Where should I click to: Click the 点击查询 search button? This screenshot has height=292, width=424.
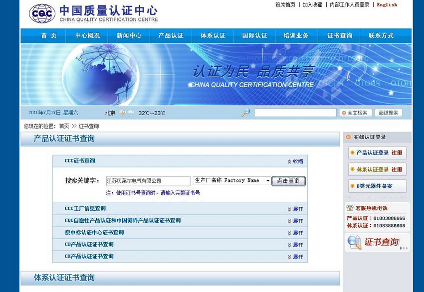click(x=288, y=181)
